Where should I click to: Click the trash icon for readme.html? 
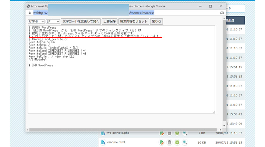click(169, 143)
